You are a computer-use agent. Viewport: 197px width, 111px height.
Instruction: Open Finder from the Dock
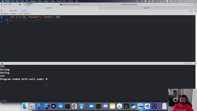pos(26,106)
